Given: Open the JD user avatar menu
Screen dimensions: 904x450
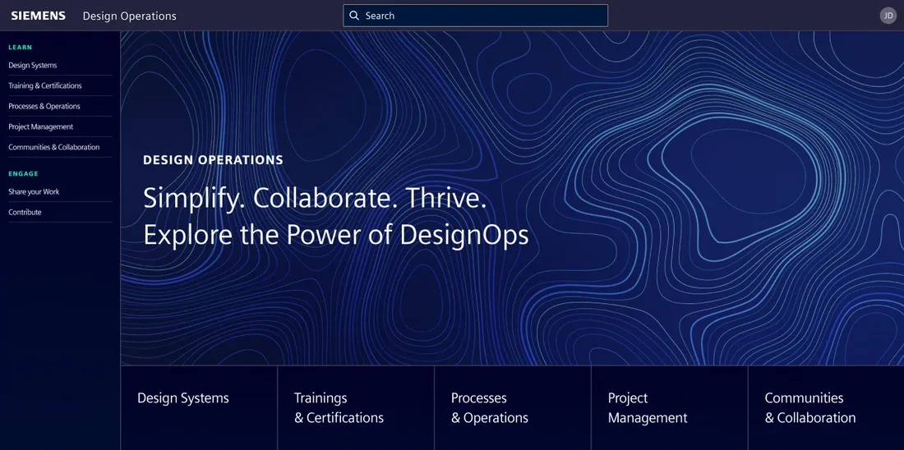Looking at the screenshot, I should tap(888, 16).
